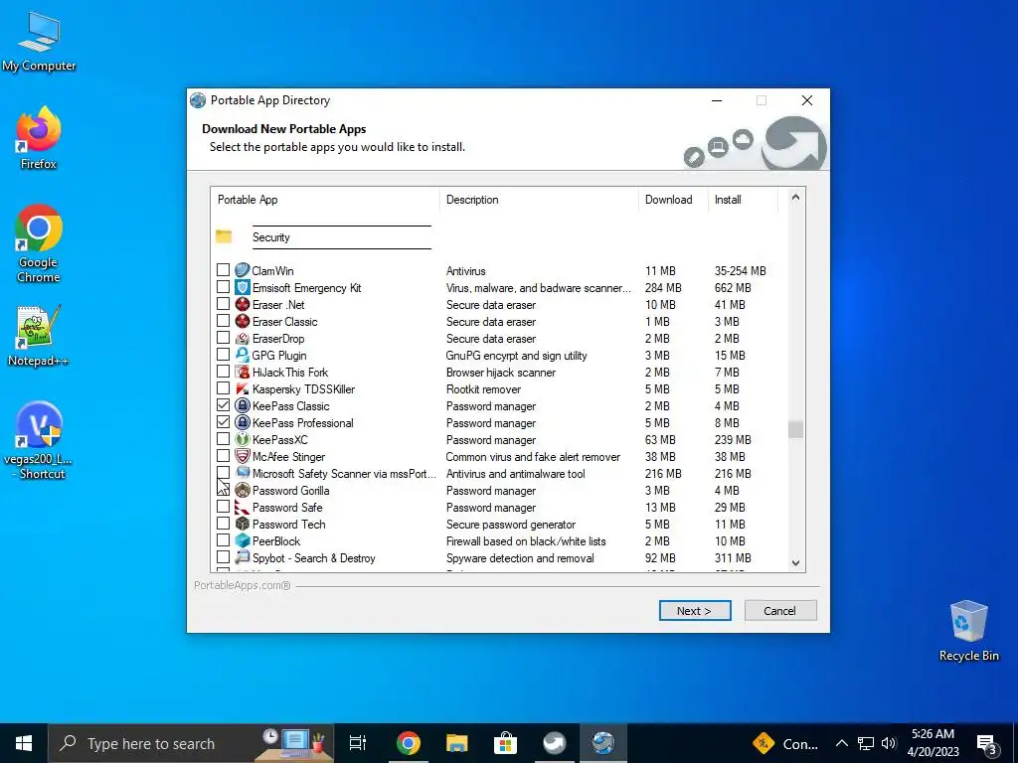Click the network icon in system tray
The image size is (1018, 763).
pyautogui.click(x=866, y=743)
